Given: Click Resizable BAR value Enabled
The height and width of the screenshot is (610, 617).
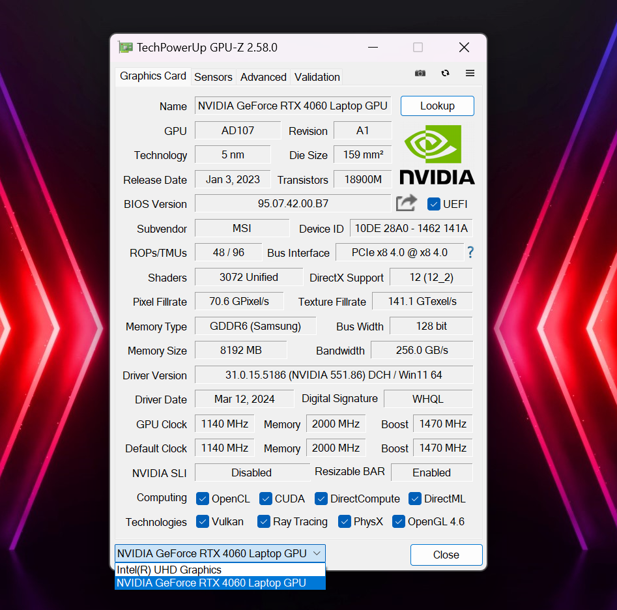Looking at the screenshot, I should click(432, 472).
